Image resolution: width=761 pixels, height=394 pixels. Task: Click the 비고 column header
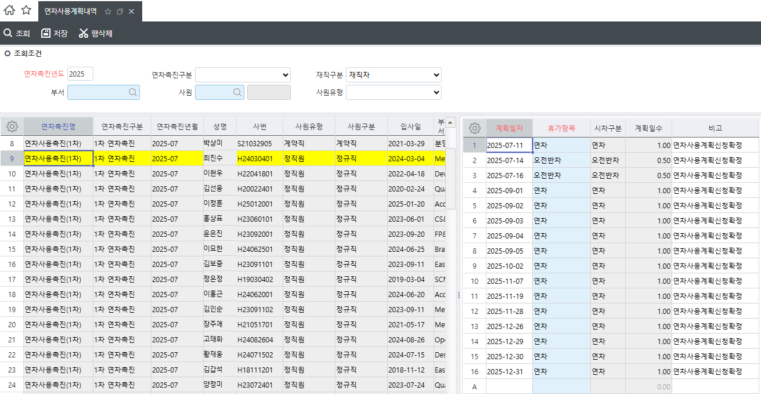(x=715, y=128)
